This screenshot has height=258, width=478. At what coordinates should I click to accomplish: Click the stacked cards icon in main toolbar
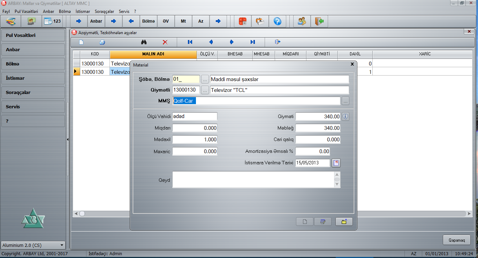point(11,21)
